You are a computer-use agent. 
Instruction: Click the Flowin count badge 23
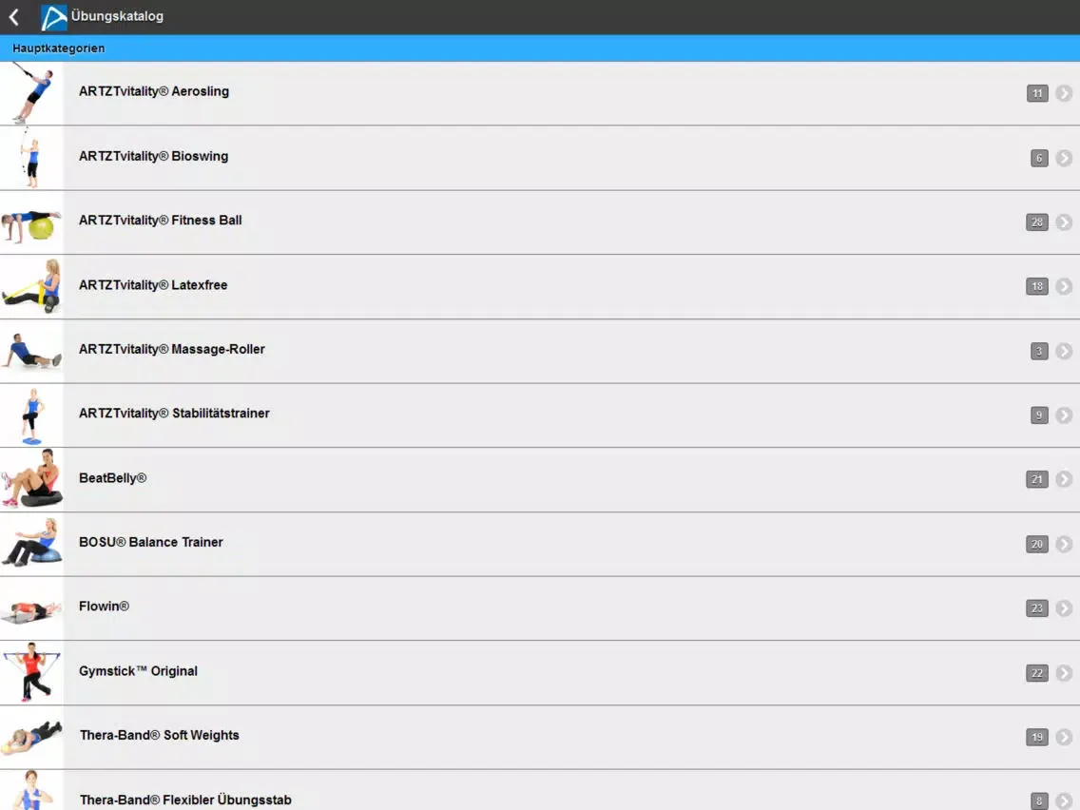click(1037, 607)
